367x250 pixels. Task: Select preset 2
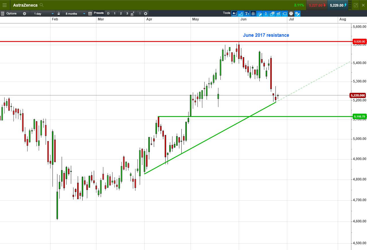[x=121, y=14]
